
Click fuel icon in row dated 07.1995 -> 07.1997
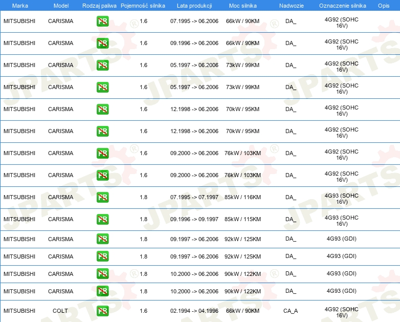click(102, 197)
